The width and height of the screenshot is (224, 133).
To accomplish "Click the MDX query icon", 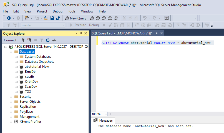I will pos(98,18).
